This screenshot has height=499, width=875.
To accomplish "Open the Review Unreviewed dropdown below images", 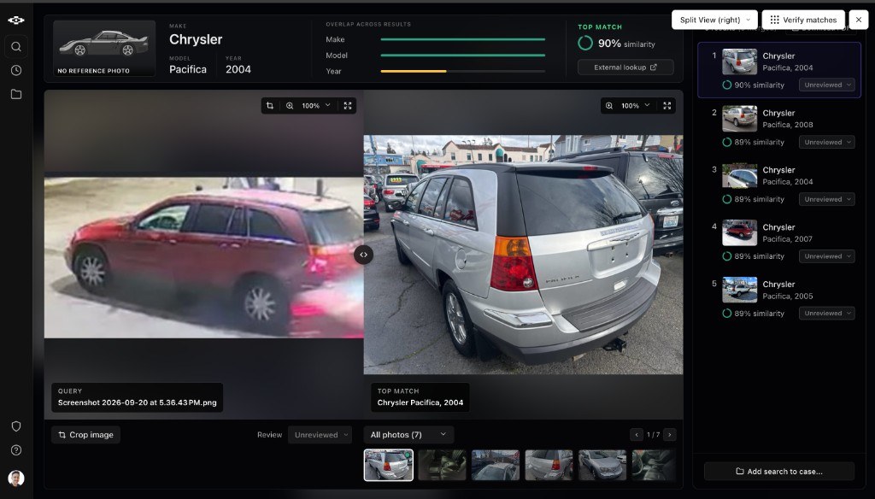I will tap(320, 435).
